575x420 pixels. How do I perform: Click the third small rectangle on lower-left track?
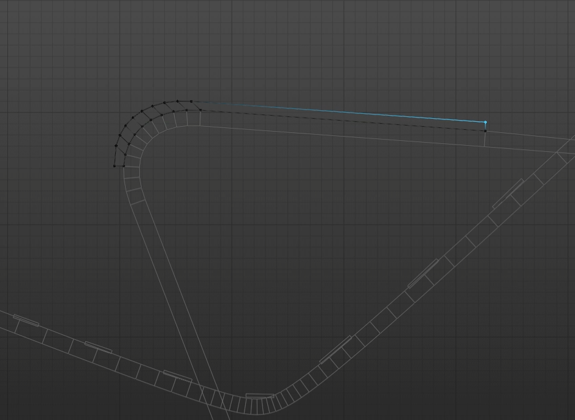pyautogui.click(x=177, y=376)
